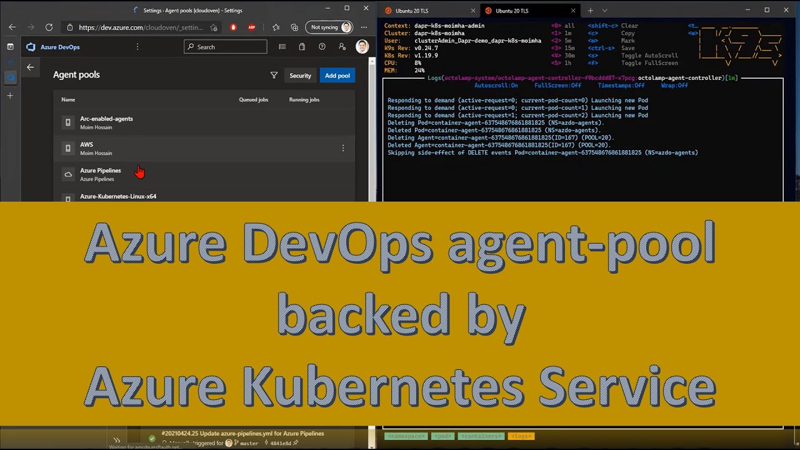Image resolution: width=800 pixels, height=450 pixels.
Task: Click the green success check icon
Action: (x=152, y=438)
